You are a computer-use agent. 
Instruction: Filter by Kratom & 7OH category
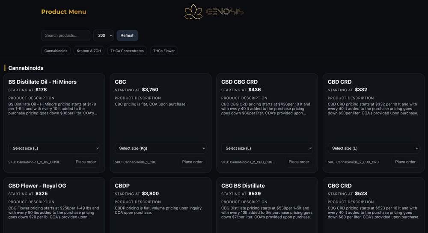click(89, 51)
